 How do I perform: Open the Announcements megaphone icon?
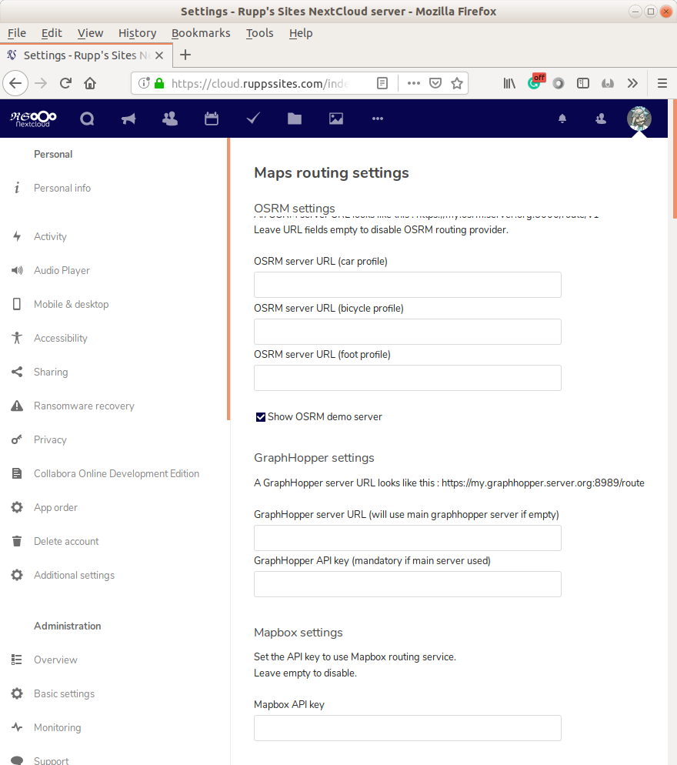pos(128,119)
